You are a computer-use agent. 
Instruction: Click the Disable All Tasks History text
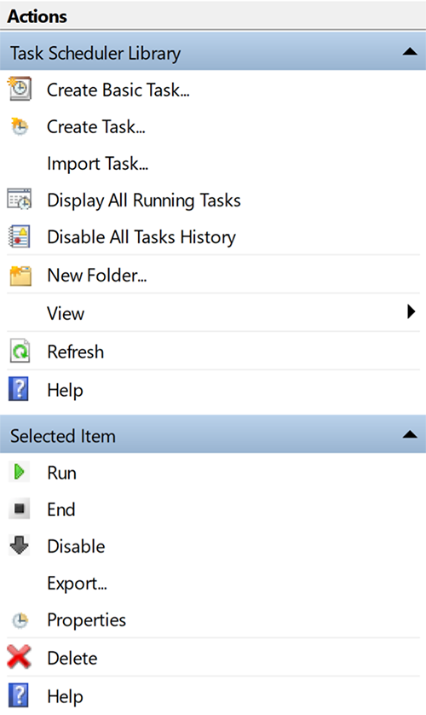(141, 237)
